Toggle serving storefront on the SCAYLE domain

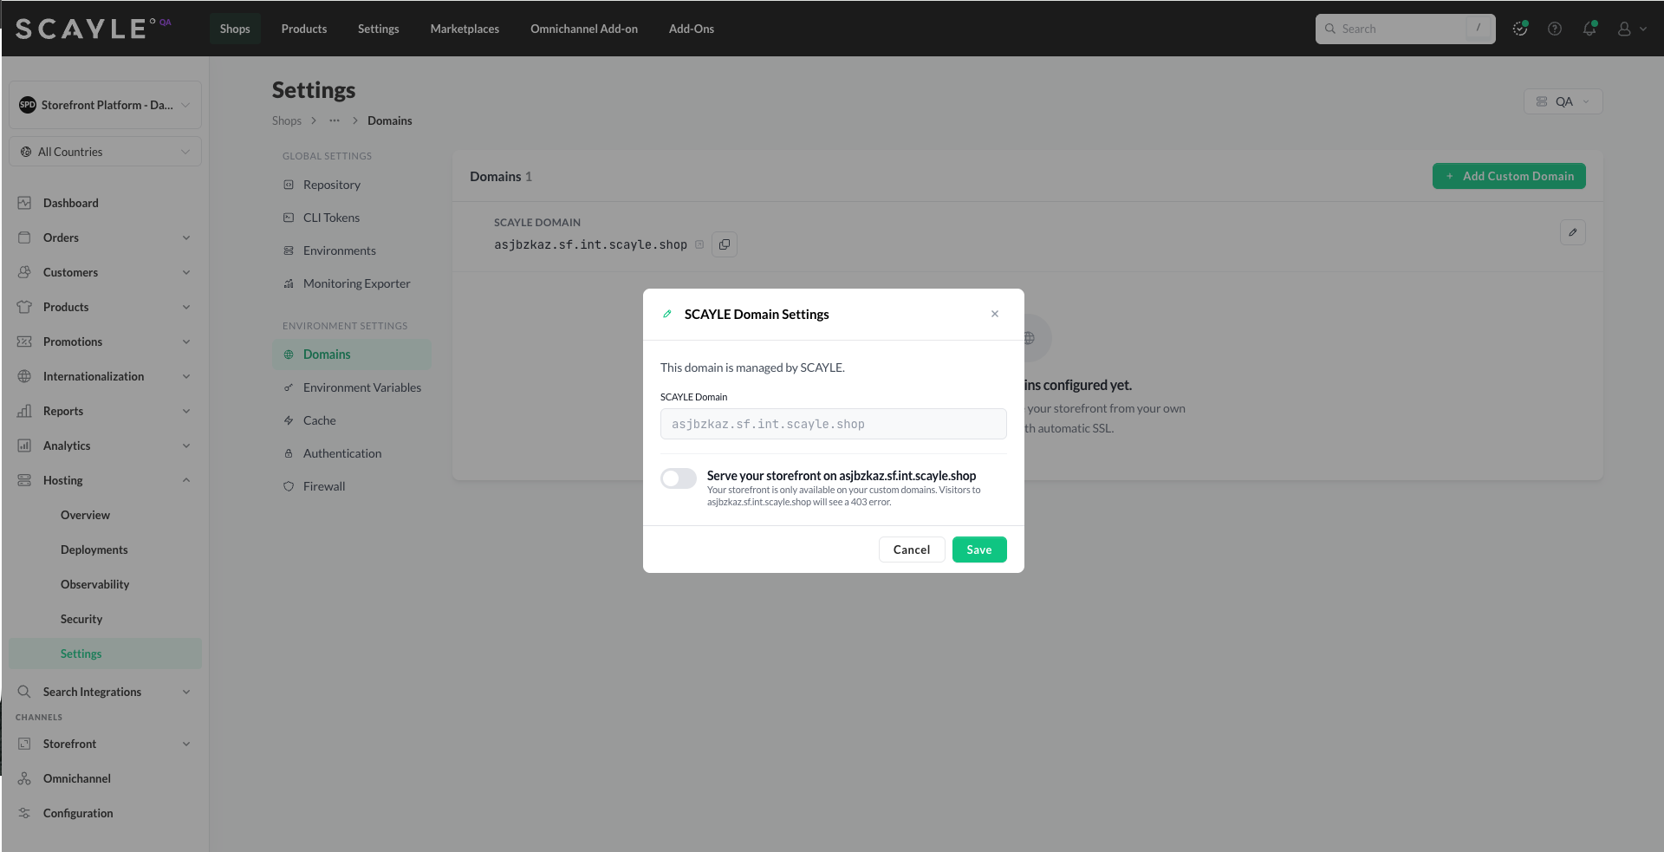click(x=679, y=478)
